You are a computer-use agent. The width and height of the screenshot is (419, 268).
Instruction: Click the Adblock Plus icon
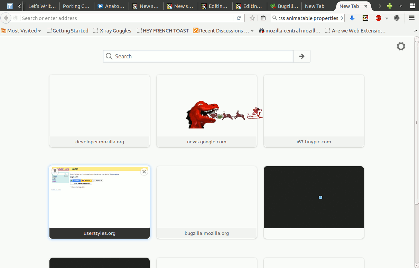tap(379, 18)
